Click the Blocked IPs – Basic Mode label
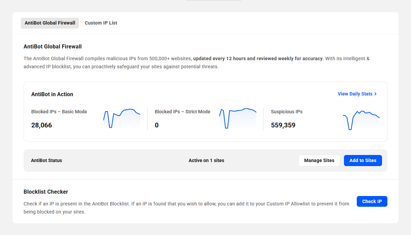 tap(59, 112)
